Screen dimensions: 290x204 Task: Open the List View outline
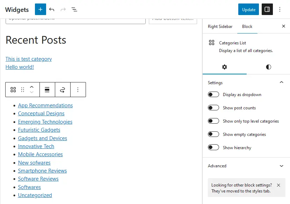[74, 9]
